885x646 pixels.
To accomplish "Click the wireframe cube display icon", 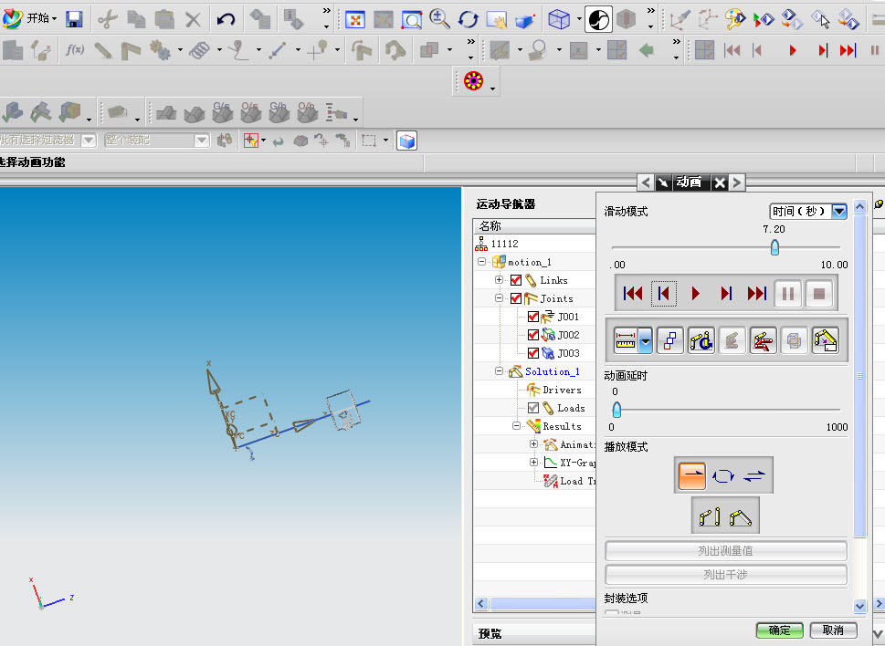I will point(559,20).
